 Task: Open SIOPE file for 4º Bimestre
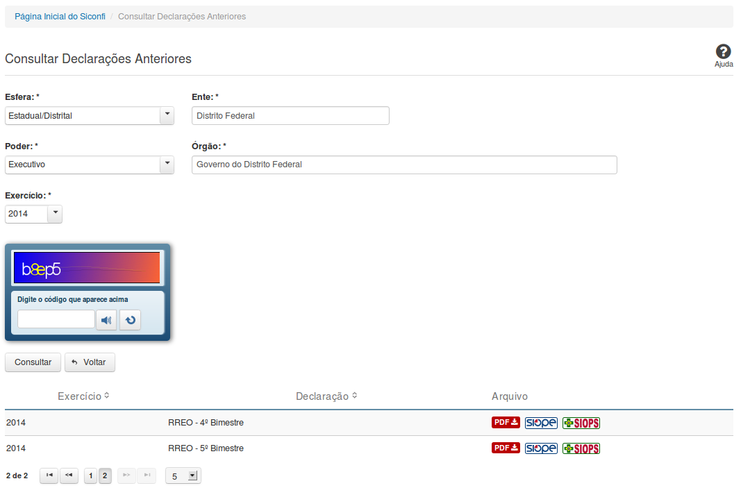tap(541, 423)
